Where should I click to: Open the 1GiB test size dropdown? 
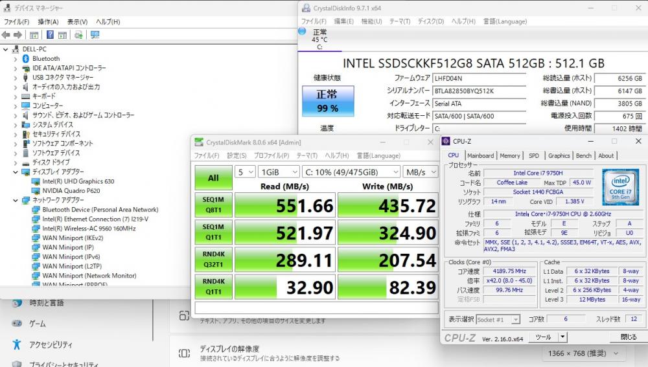coord(277,172)
